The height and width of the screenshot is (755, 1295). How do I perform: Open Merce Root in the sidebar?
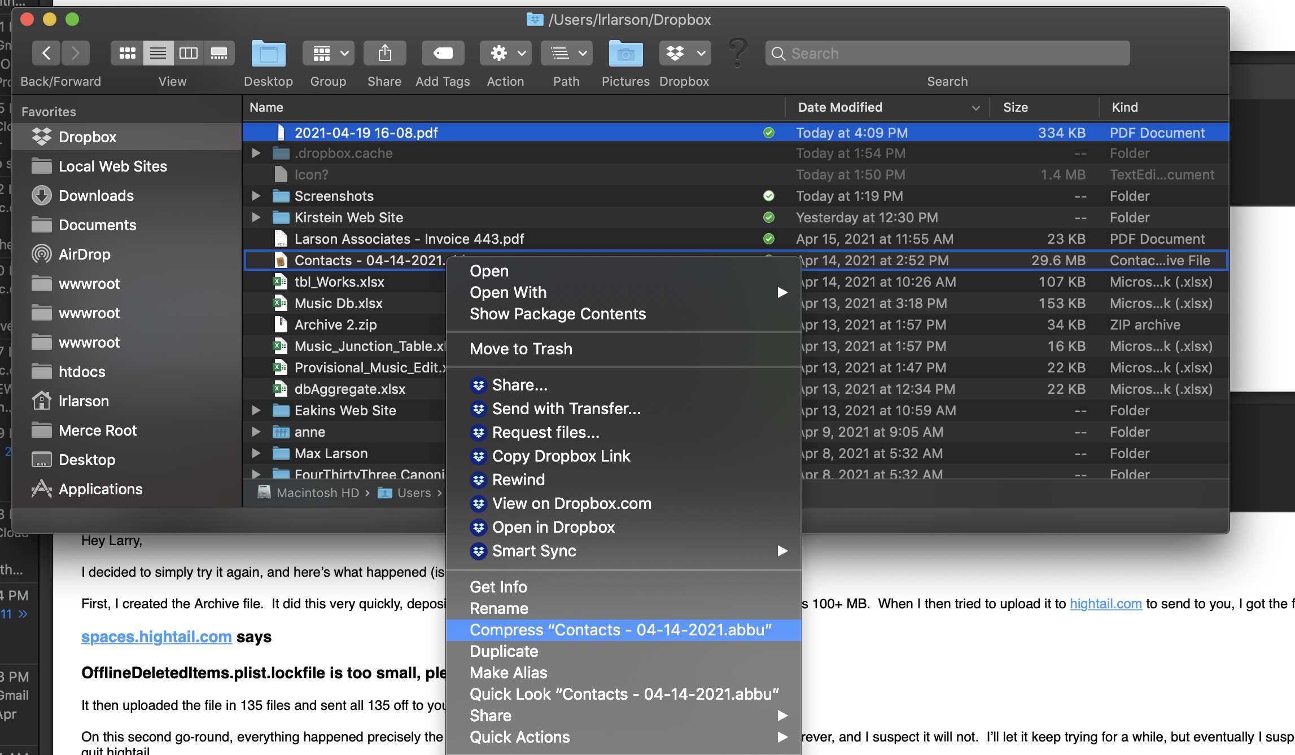[x=127, y=431]
